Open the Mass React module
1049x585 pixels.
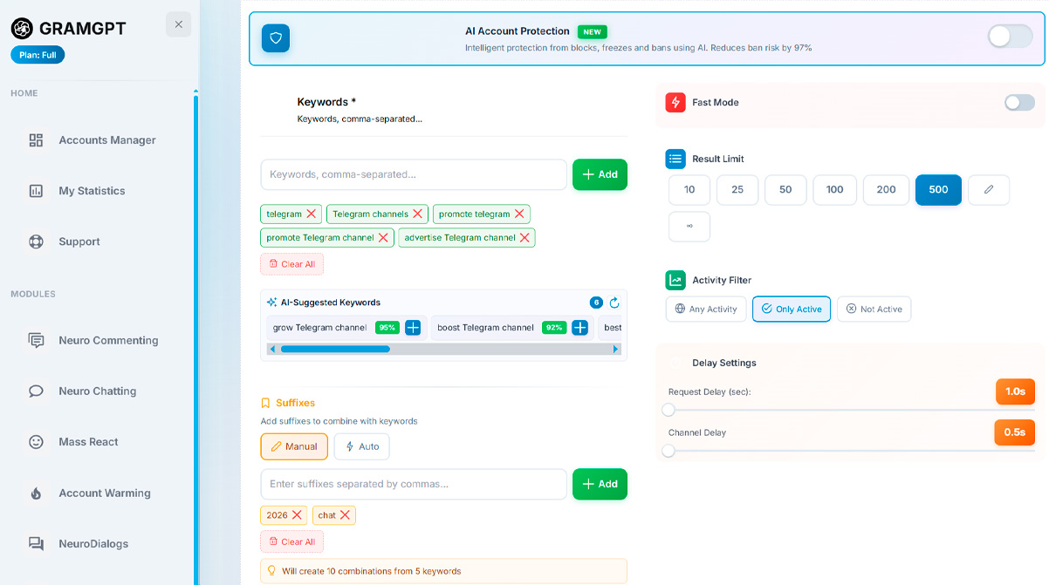pos(88,442)
